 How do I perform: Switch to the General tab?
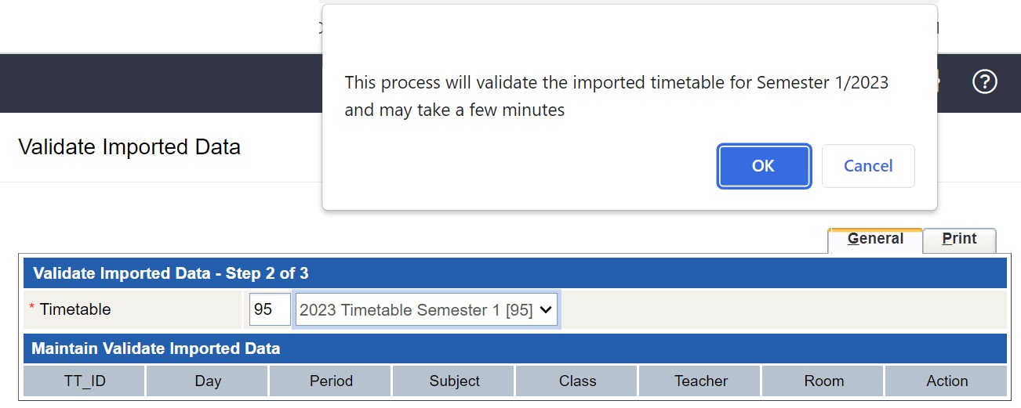[x=875, y=240]
